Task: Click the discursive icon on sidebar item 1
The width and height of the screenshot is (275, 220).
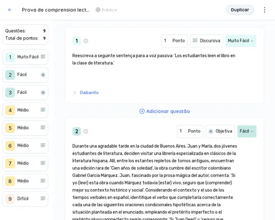Action: click(43, 57)
